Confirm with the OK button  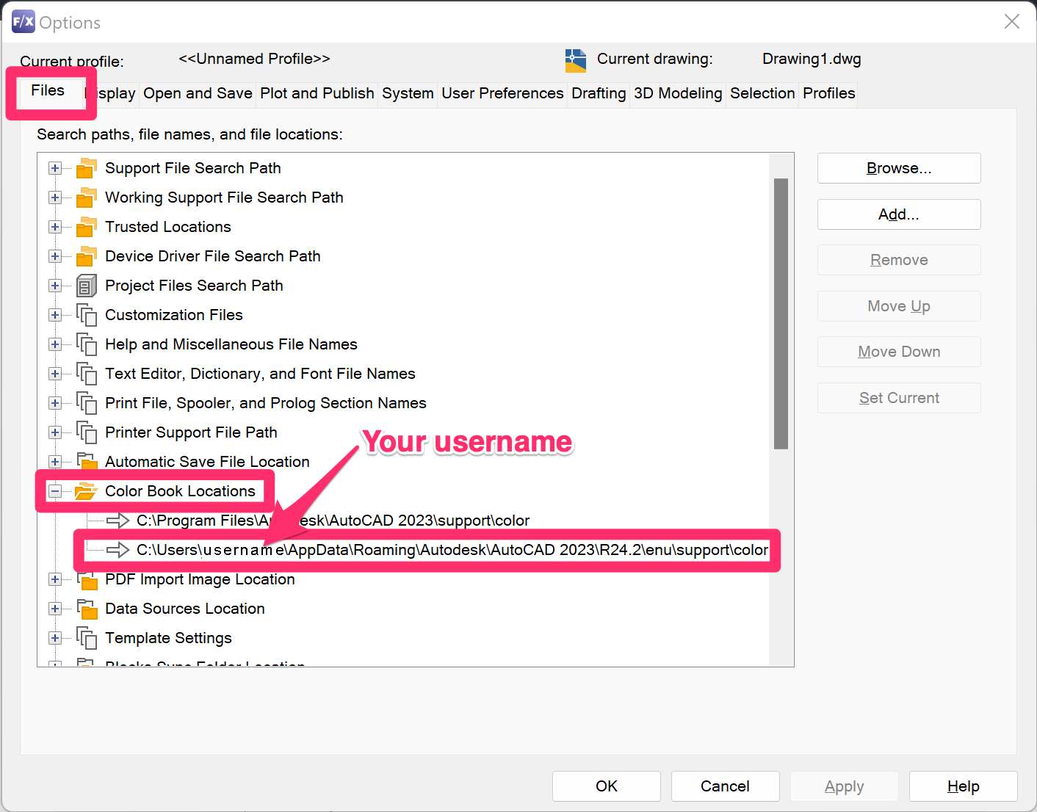coord(607,786)
